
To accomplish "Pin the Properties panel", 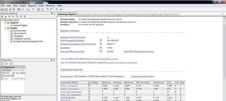I will pos(52,60).
